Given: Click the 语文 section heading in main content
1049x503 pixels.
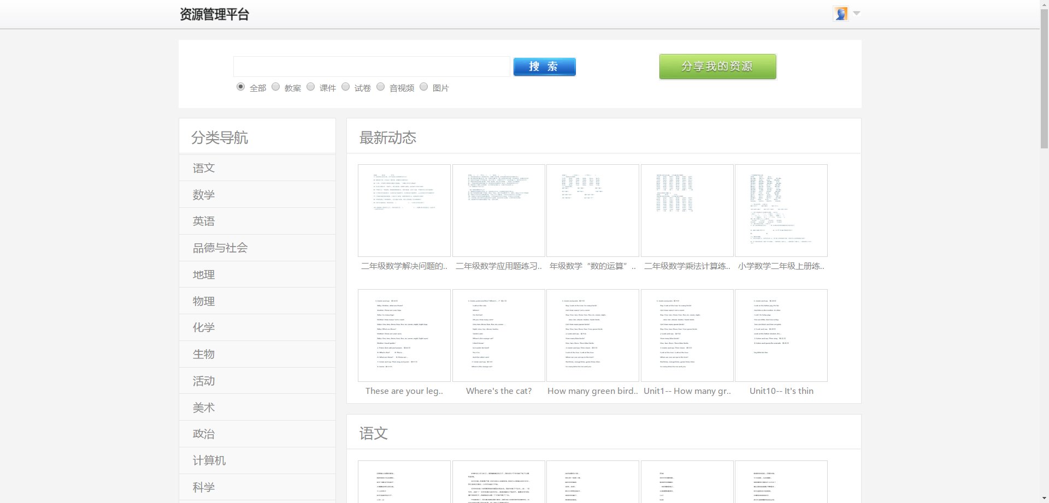Looking at the screenshot, I should [374, 434].
